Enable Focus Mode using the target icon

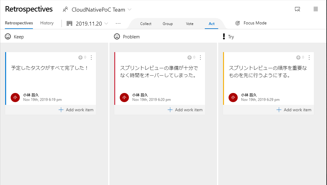click(x=237, y=23)
